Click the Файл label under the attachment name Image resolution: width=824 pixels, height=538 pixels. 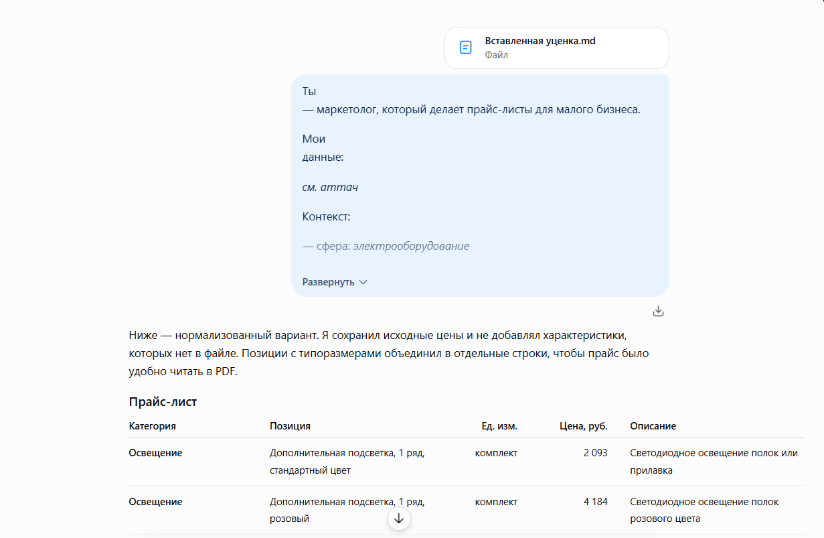point(496,55)
